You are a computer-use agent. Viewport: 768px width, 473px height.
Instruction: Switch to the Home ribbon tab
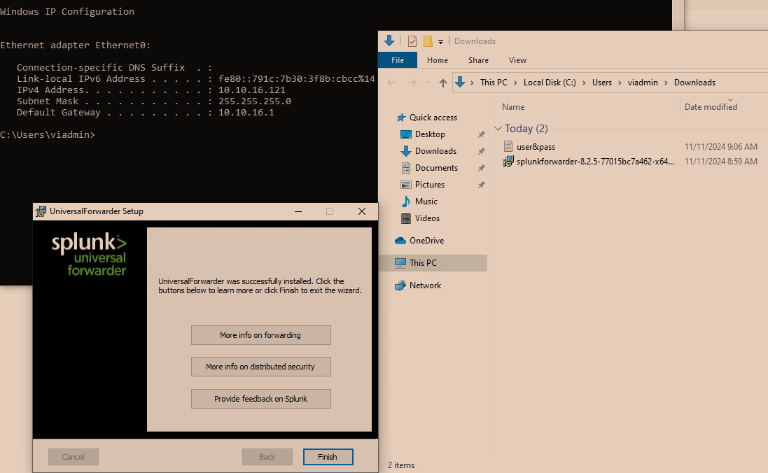438,60
